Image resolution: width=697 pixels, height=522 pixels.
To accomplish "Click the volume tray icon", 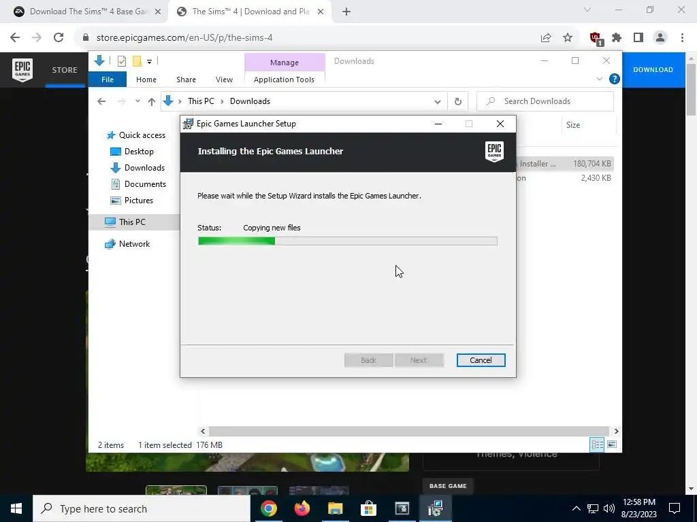I will coord(609,508).
